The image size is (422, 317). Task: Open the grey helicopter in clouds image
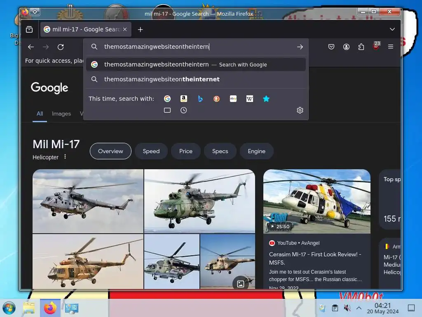pos(88,201)
